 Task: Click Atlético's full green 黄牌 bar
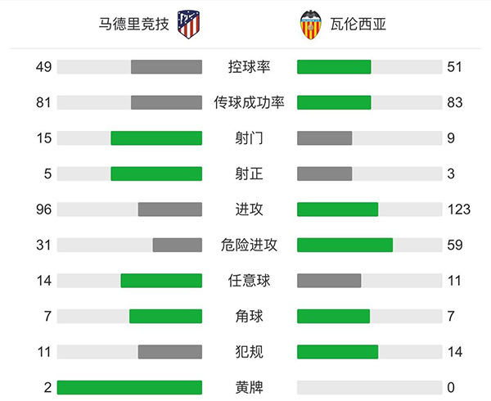(x=129, y=387)
